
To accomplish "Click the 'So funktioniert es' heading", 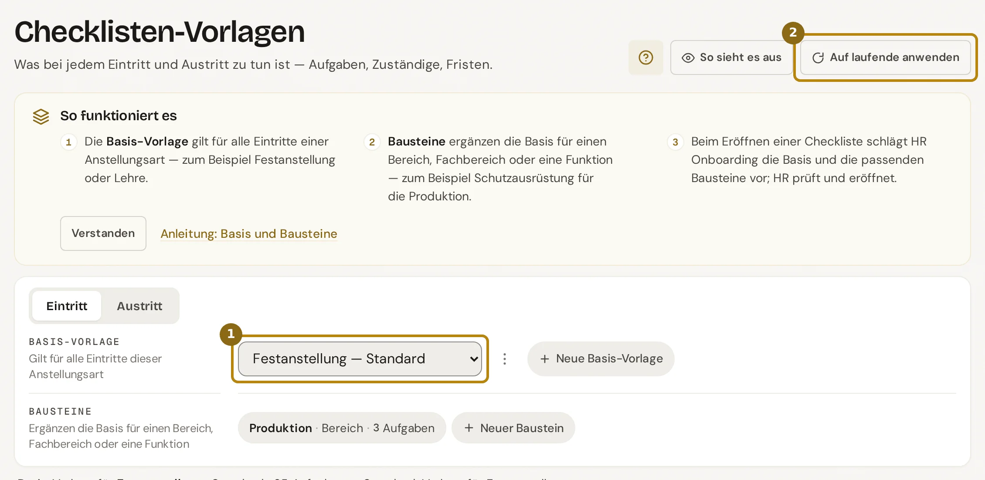I will coord(119,116).
